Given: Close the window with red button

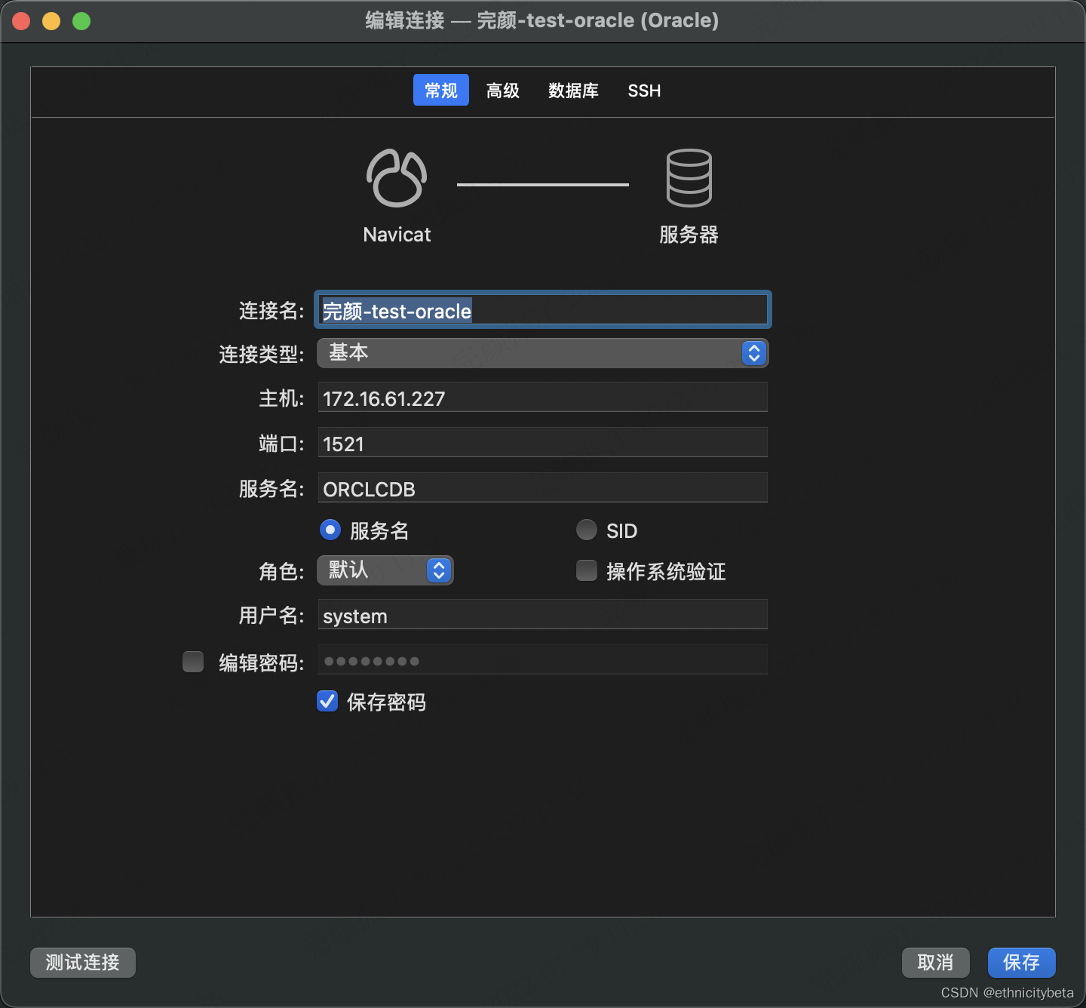Looking at the screenshot, I should click(x=21, y=21).
